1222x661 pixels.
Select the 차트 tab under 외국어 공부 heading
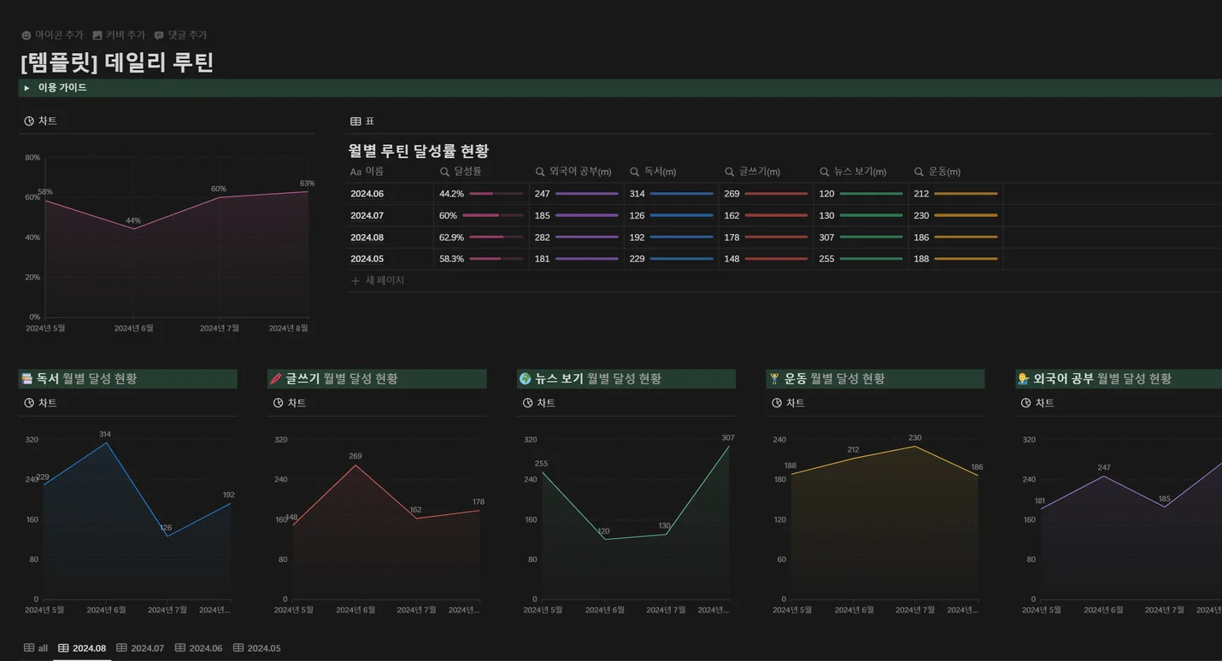1037,403
